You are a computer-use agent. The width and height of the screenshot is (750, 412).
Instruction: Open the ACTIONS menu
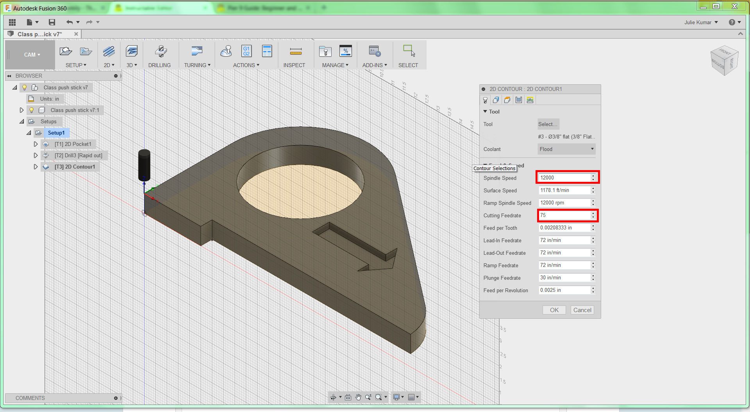coord(246,65)
